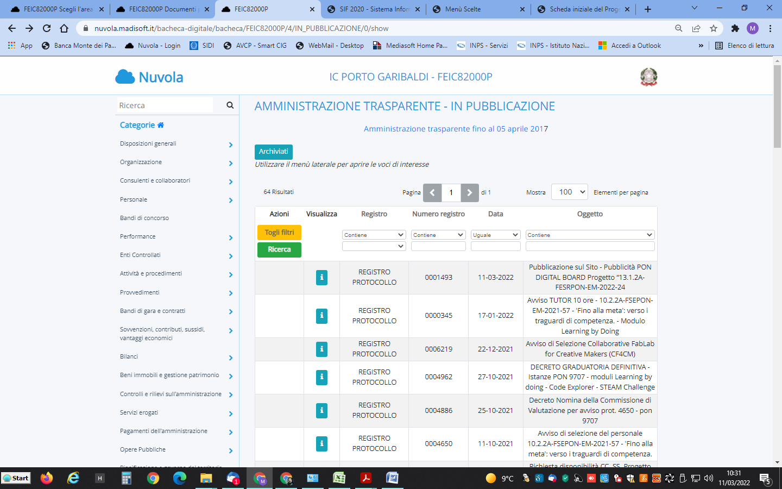The height and width of the screenshot is (489, 782).
Task: Open Excel from the Windows taskbar
Action: tap(339, 478)
